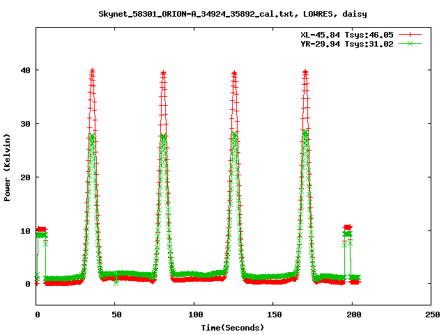Click the y-axis tick label 10
The width and height of the screenshot is (446, 334).
(26, 231)
